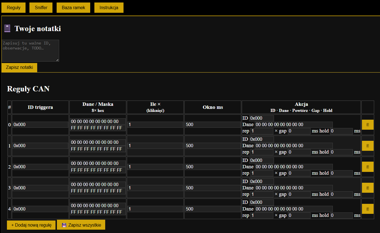The width and height of the screenshot is (380, 233).
Task: Edit the Okno ms field in row 2
Action: [x=213, y=167]
